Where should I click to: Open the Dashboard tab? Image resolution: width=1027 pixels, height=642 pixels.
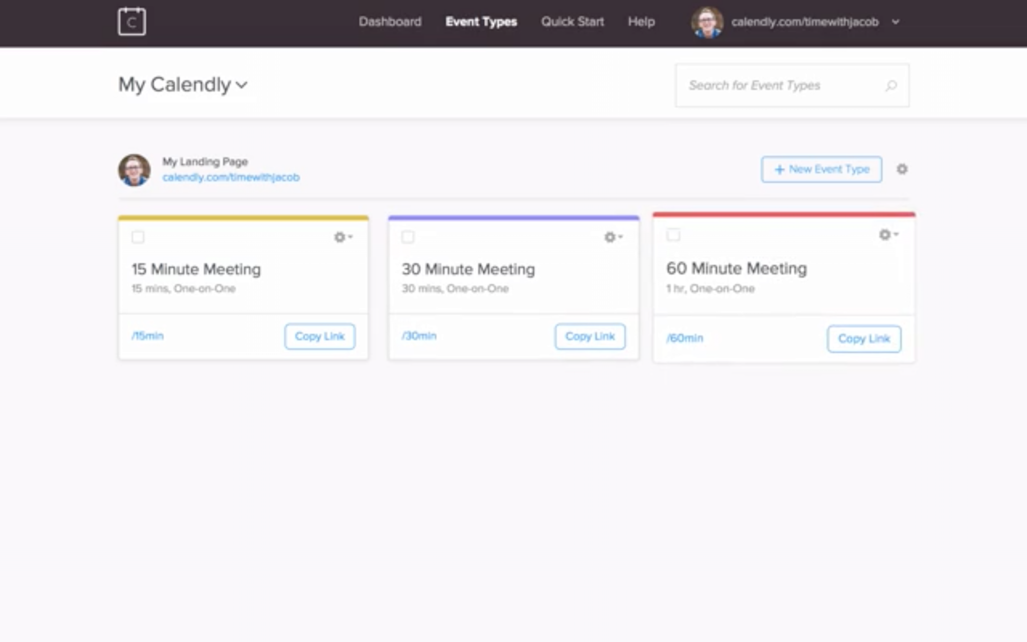tap(390, 22)
